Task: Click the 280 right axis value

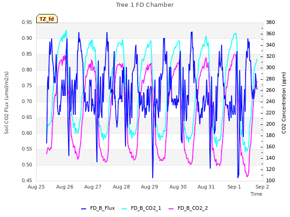Action: (271, 79)
